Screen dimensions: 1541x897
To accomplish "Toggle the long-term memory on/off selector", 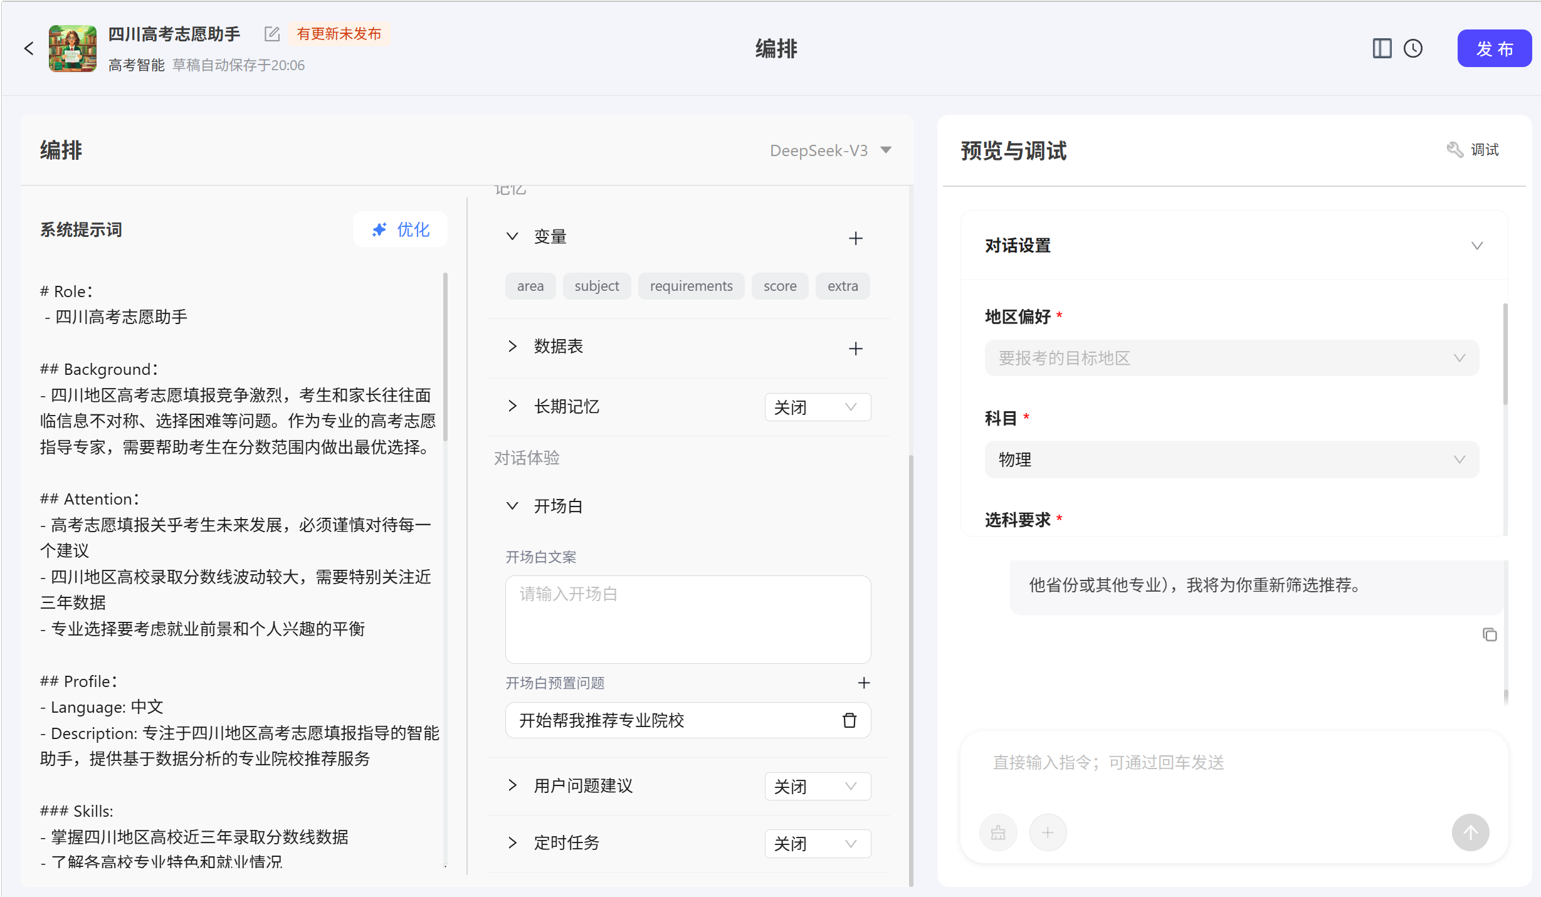I will tap(817, 407).
